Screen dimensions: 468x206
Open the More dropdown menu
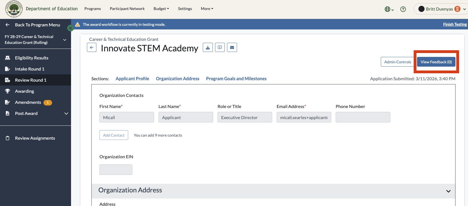tap(207, 9)
